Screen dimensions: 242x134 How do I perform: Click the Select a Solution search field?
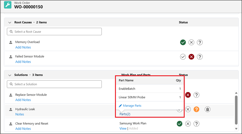[x=54, y=84]
